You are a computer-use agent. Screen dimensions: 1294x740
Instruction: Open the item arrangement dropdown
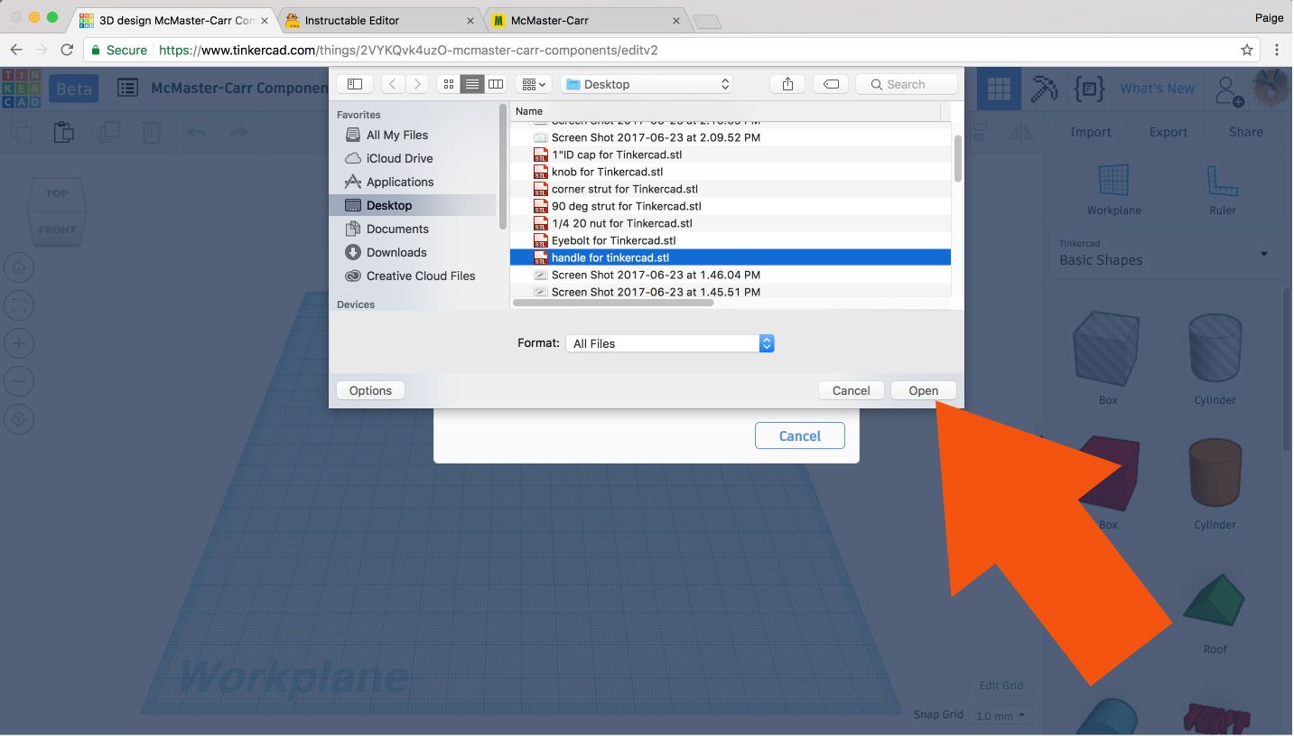click(534, 84)
